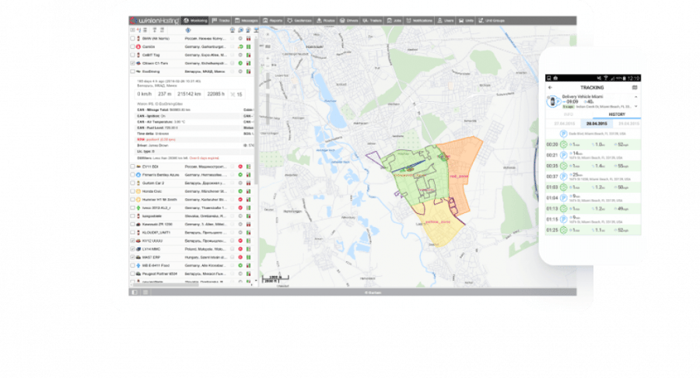Click green motion state icon for MB E-6411 Food
This screenshot has width=700, height=378.
click(240, 265)
